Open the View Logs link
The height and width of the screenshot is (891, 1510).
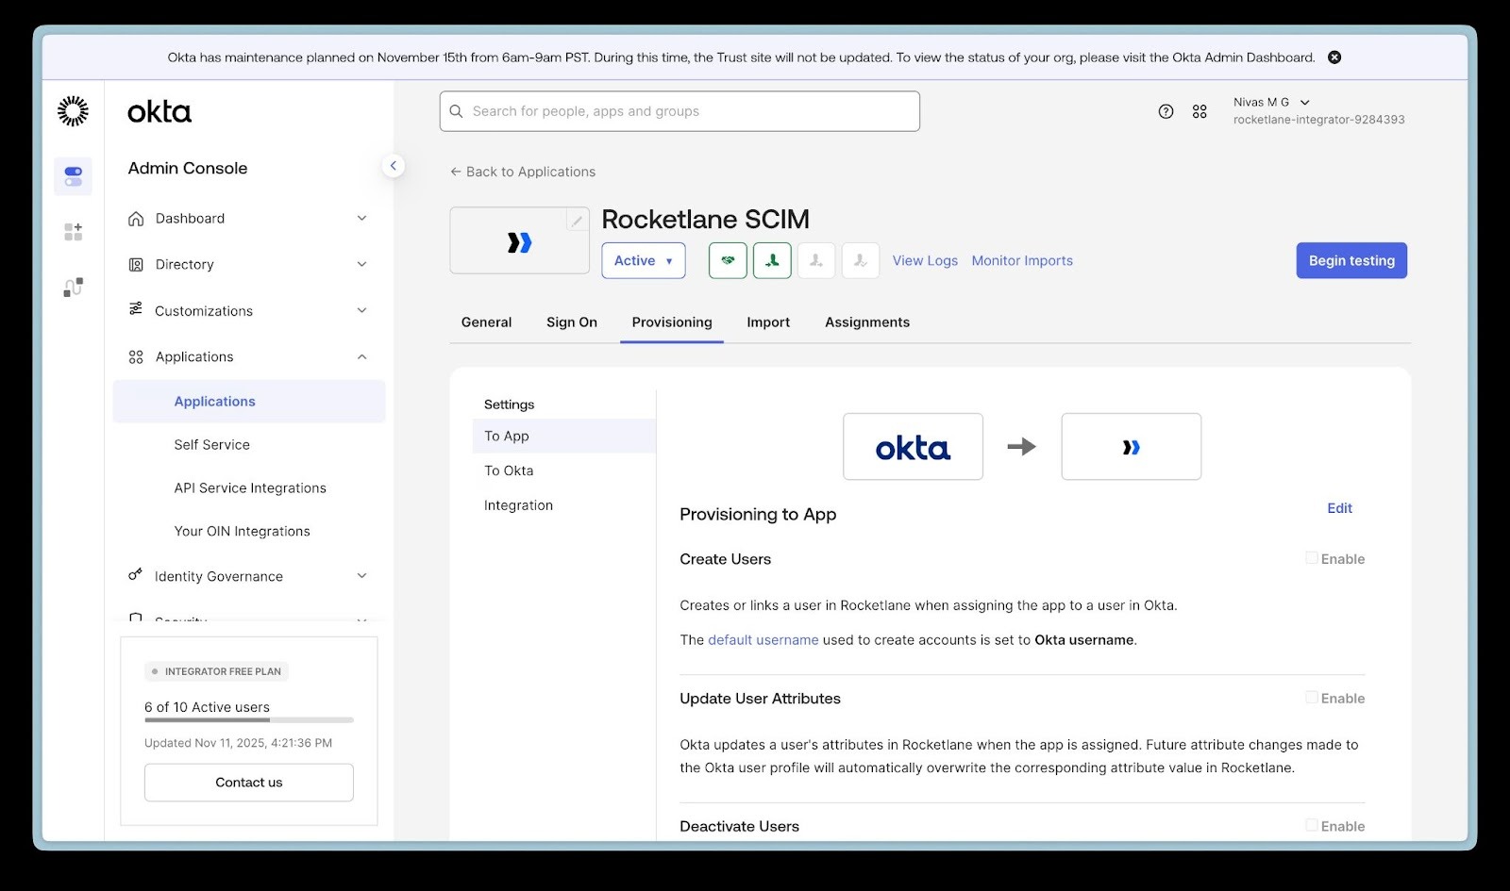pyautogui.click(x=925, y=261)
